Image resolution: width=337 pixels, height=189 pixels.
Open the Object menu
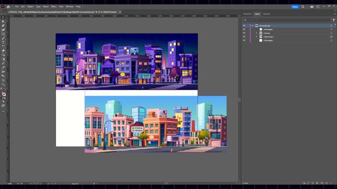[31, 7]
